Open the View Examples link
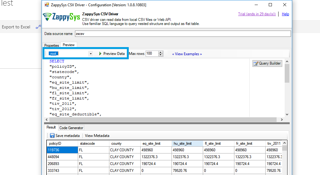 tap(187, 54)
